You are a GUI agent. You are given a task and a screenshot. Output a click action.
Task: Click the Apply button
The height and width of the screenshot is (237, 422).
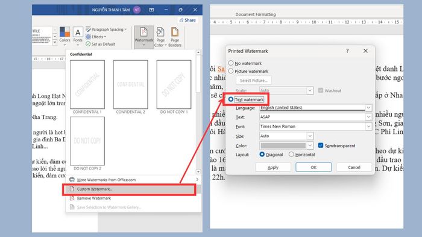coord(273,167)
